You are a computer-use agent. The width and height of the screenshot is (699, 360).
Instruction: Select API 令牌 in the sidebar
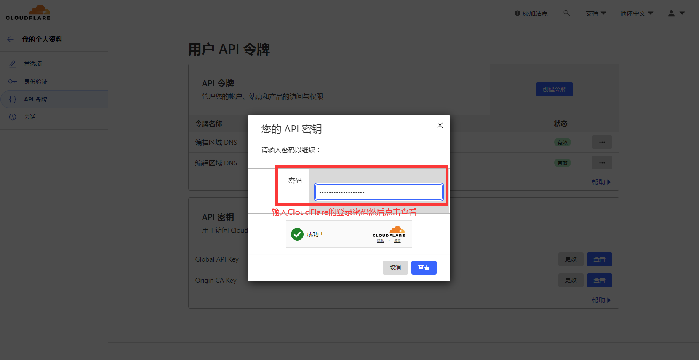[54, 99]
